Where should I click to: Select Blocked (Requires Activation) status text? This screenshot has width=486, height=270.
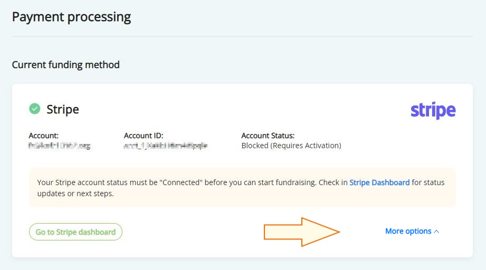click(291, 146)
